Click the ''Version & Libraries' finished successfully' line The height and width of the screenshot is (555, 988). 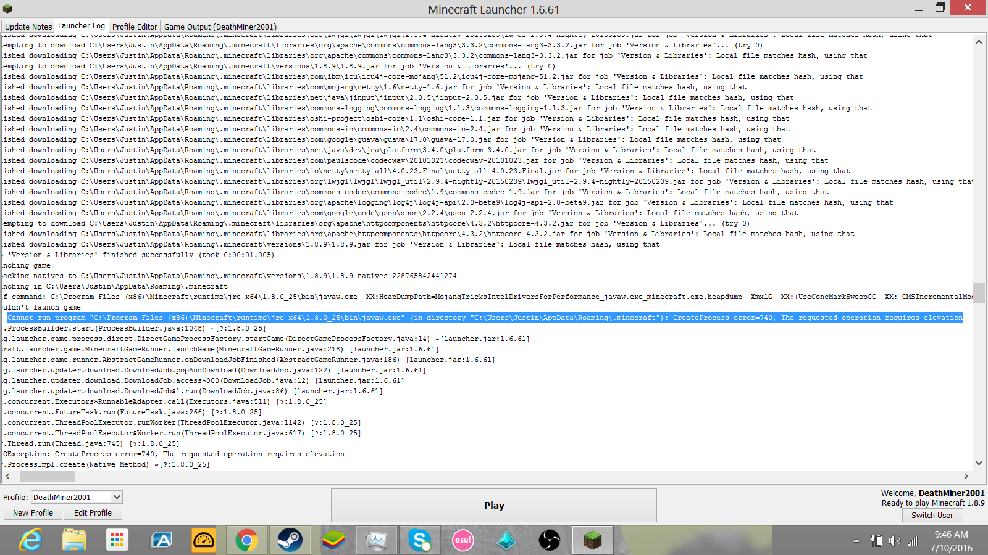pos(138,255)
